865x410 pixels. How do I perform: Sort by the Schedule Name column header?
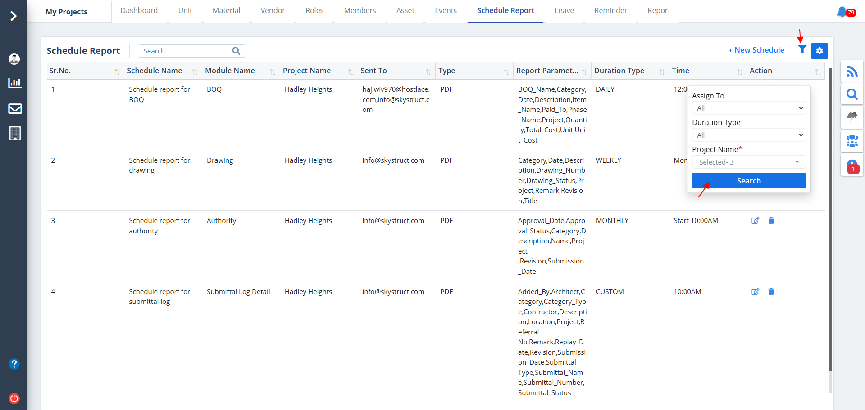(x=155, y=71)
